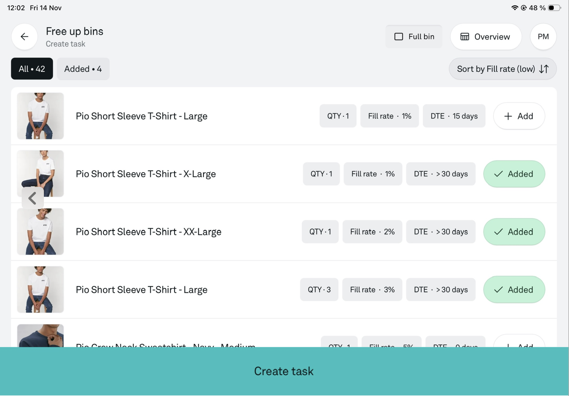The width and height of the screenshot is (569, 396).
Task: Remove the added X-Large T-Shirt
Action: pos(514,174)
